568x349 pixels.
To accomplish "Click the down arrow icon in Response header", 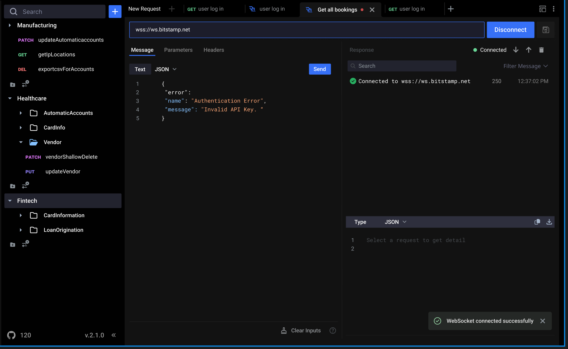I will 516,50.
